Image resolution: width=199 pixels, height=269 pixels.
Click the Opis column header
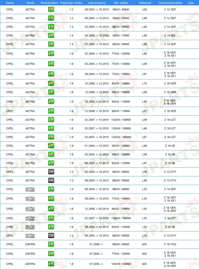191,3
